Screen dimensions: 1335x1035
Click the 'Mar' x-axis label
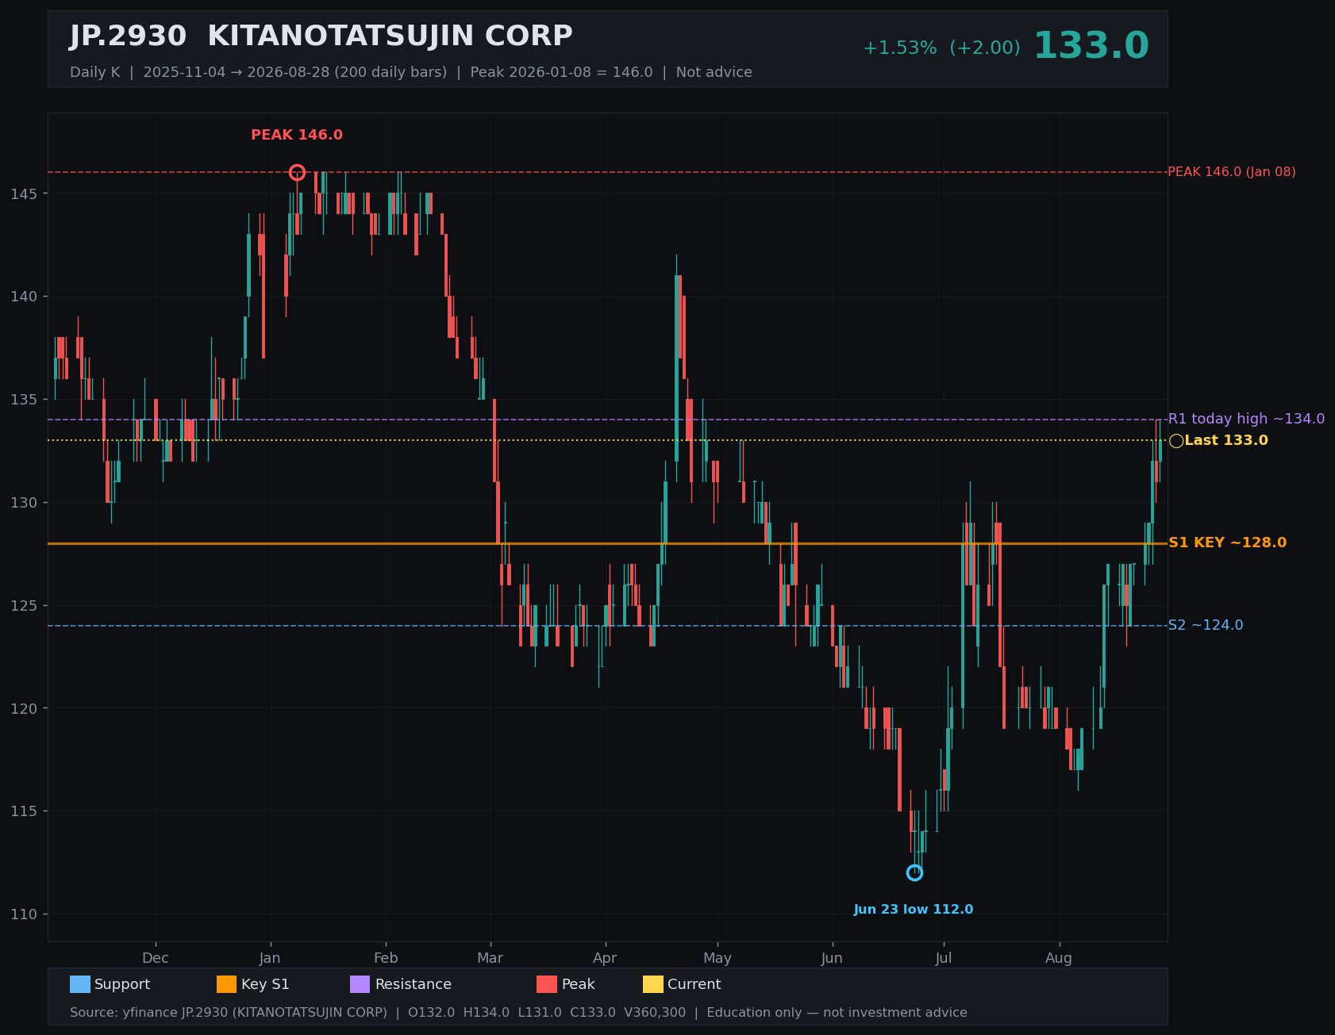tap(491, 958)
